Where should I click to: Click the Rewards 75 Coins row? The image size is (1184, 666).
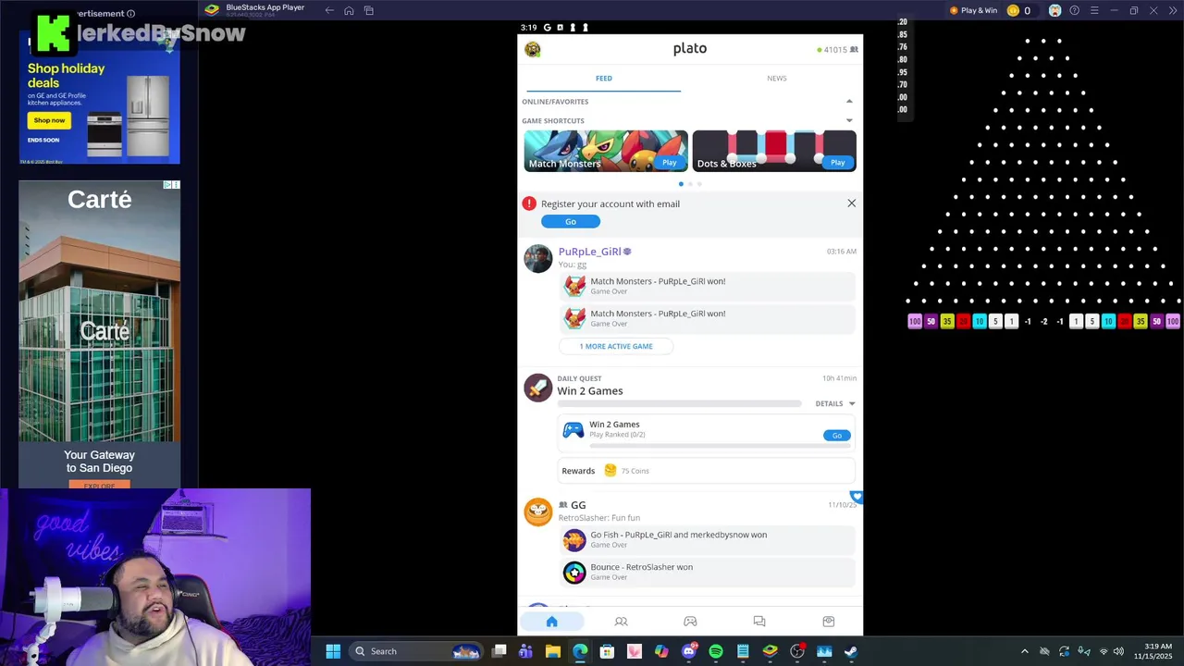click(708, 471)
